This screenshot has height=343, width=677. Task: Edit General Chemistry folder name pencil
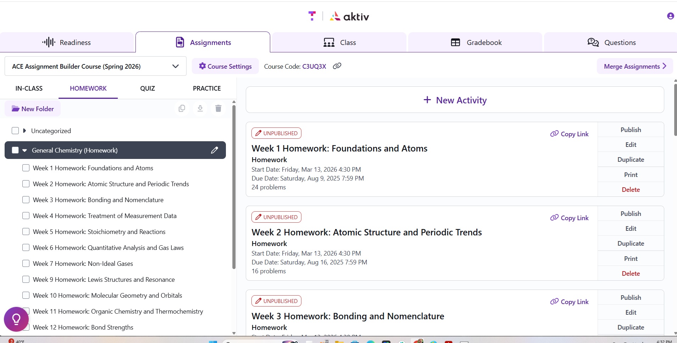tap(214, 150)
